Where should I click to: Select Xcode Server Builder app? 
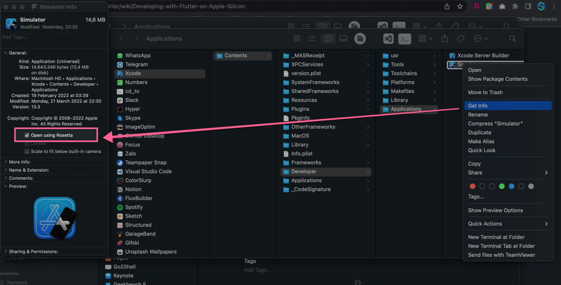tap(479, 55)
